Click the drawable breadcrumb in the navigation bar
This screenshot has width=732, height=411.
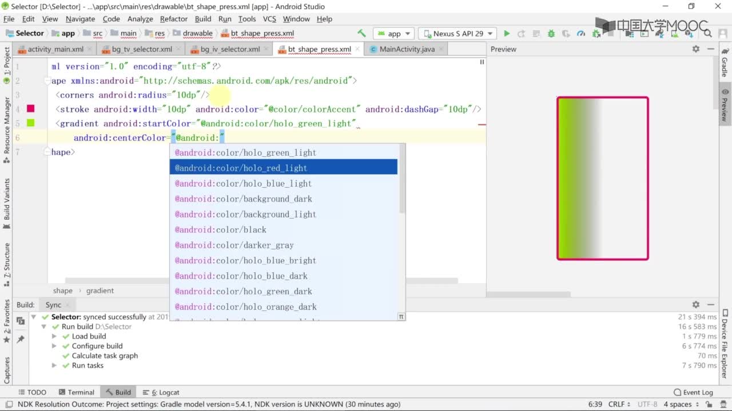point(193,34)
